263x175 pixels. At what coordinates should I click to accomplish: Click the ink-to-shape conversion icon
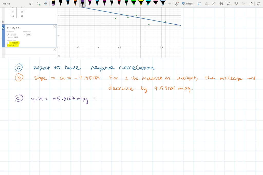click(x=176, y=4)
